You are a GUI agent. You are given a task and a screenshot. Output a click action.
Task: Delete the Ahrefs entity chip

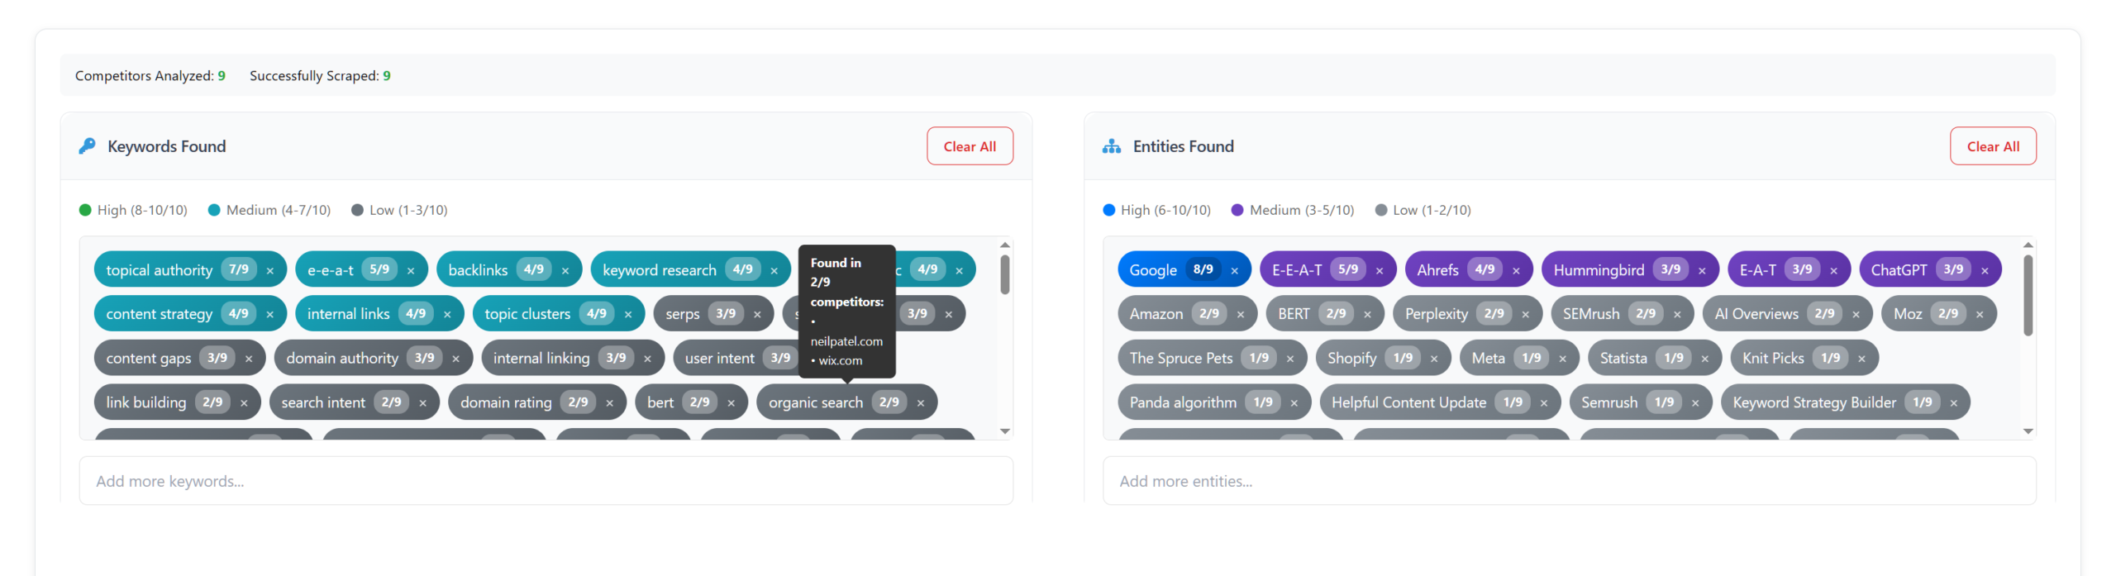[x=1516, y=270]
